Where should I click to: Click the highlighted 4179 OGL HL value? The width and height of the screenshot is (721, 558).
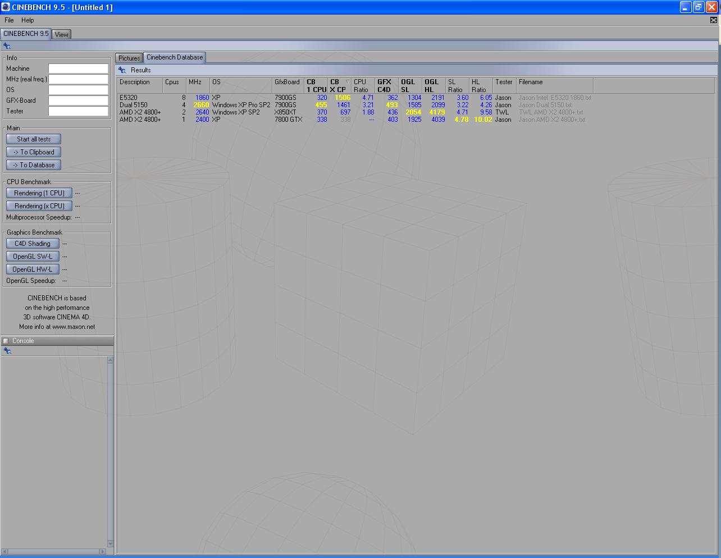pos(437,112)
